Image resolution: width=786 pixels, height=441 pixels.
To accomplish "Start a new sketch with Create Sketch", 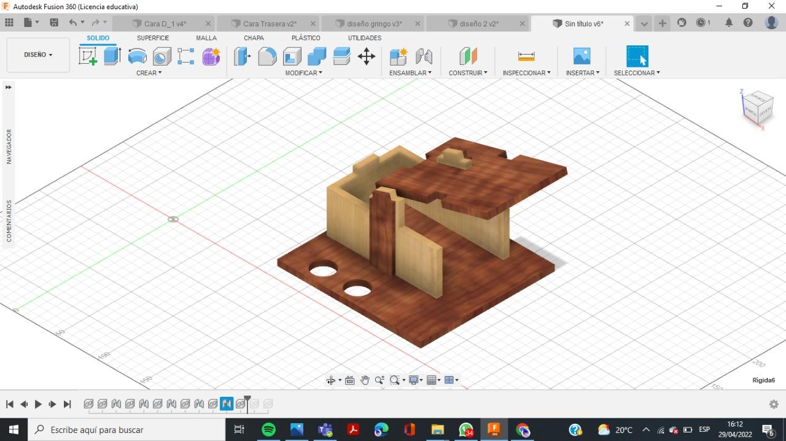I will coord(88,56).
